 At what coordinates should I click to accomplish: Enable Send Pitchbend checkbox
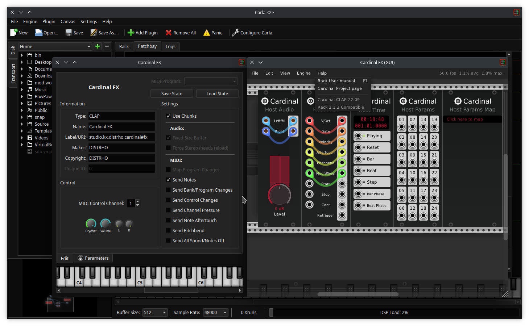tap(168, 230)
